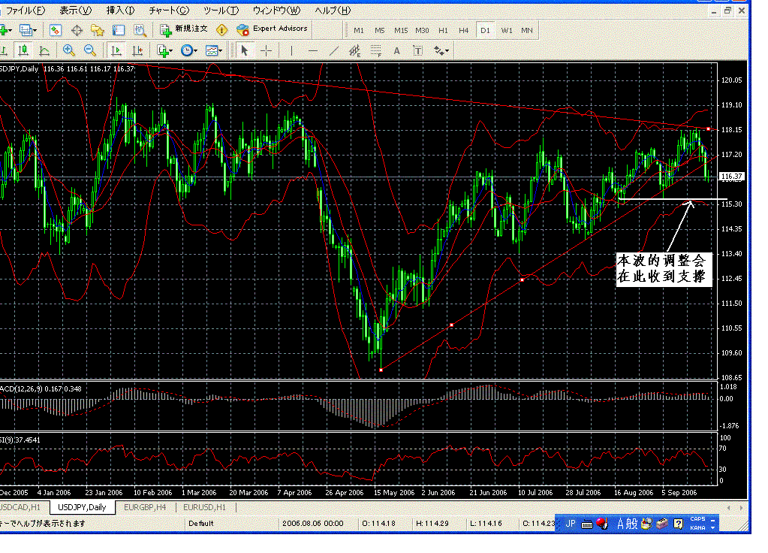Image resolution: width=768 pixels, height=553 pixels.
Task: Select the Equidistant Channel tool
Action: click(354, 50)
